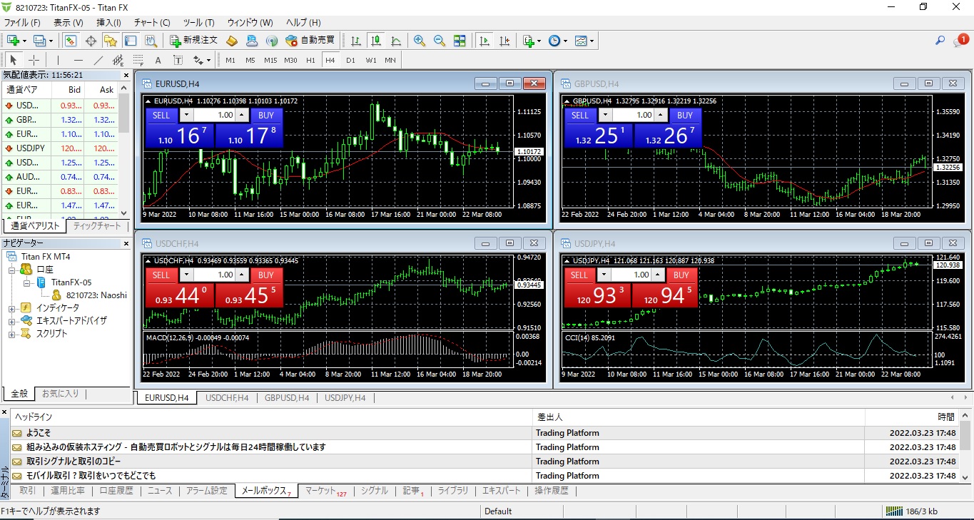Draw a horizontal line tool

(x=78, y=60)
